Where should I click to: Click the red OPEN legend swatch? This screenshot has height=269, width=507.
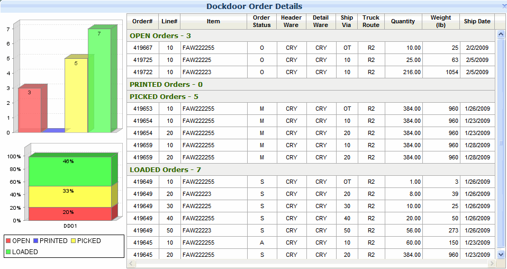8,241
